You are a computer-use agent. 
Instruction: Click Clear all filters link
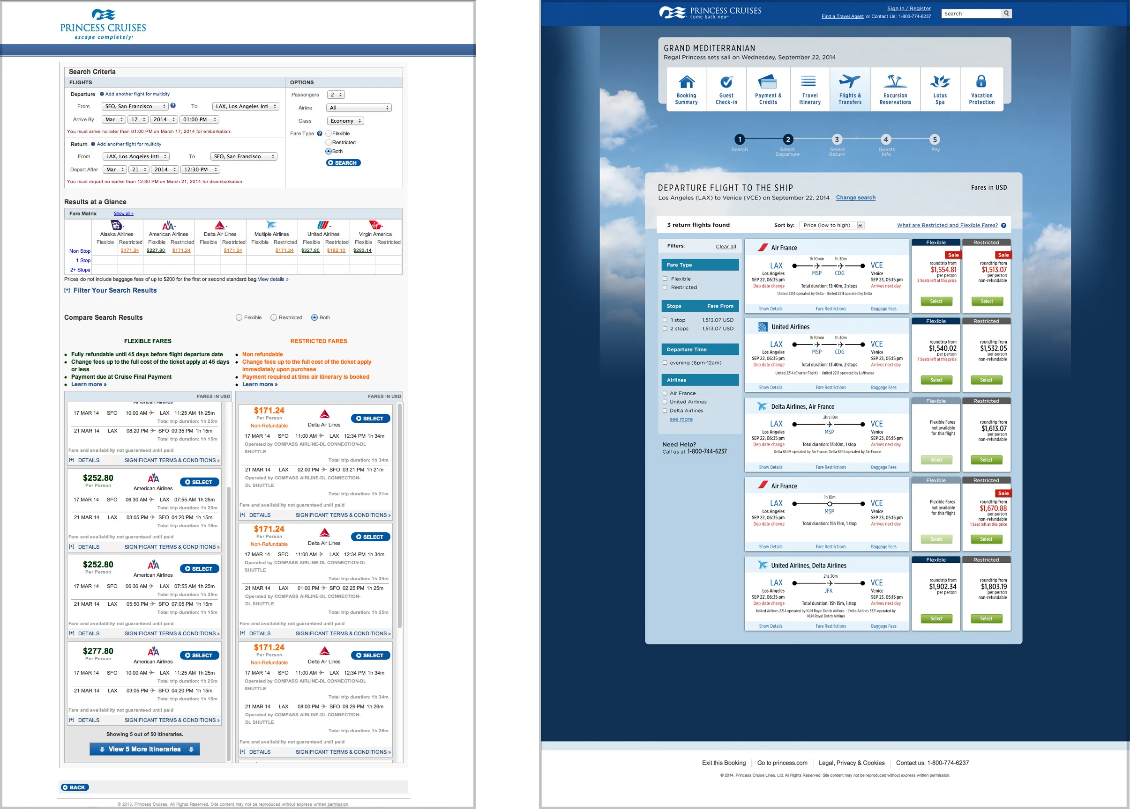[x=726, y=246]
